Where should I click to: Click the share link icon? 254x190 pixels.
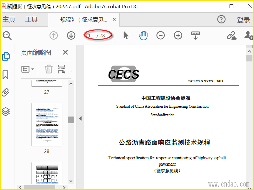(232, 35)
